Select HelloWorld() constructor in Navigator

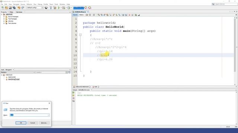tap(12, 77)
